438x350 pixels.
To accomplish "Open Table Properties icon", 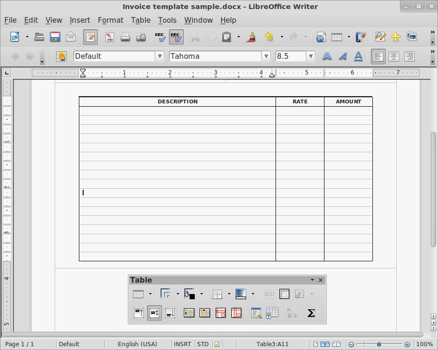I will click(272, 313).
